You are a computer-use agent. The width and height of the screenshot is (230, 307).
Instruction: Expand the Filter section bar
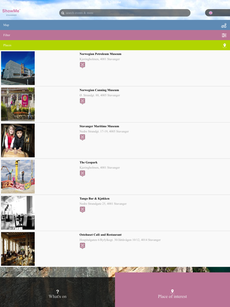point(115,35)
